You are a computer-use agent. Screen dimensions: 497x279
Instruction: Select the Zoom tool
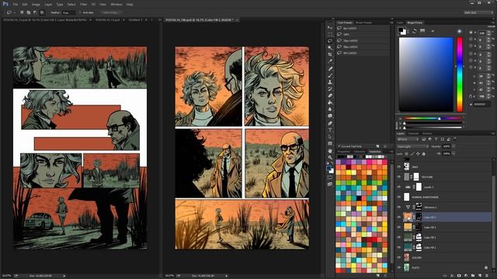(x=330, y=157)
